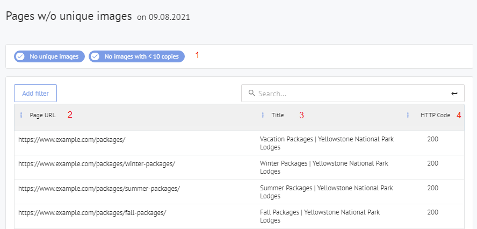Click HTTP code 200 in summer-packages row

pos(432,188)
